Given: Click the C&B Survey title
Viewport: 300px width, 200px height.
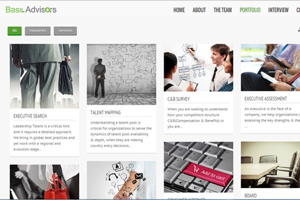Looking at the screenshot, I should pyautogui.click(x=178, y=99).
